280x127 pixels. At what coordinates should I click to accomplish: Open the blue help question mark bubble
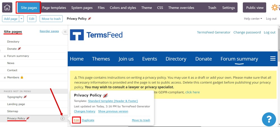tap(269, 119)
